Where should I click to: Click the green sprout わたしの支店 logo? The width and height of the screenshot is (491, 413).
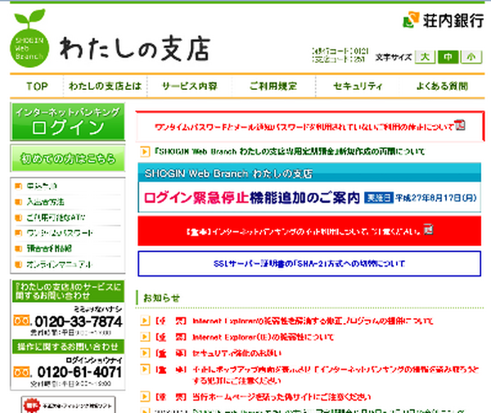point(29,38)
